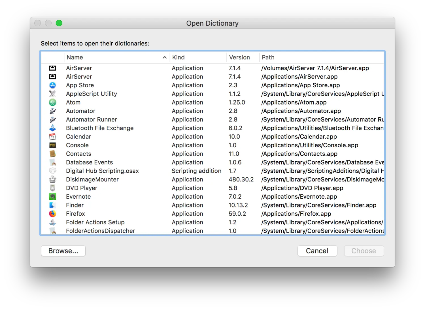Select the Automator name entry

tap(80, 111)
